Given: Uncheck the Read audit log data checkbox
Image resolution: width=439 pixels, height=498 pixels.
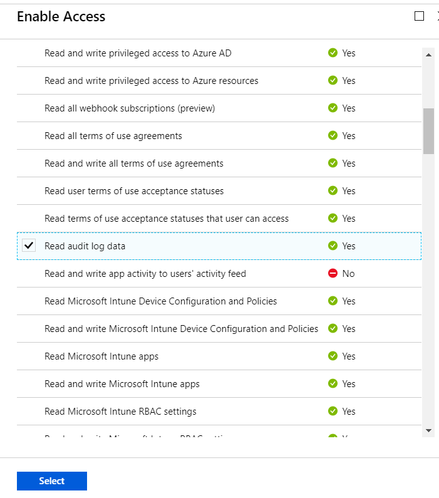Looking at the screenshot, I should pos(29,246).
